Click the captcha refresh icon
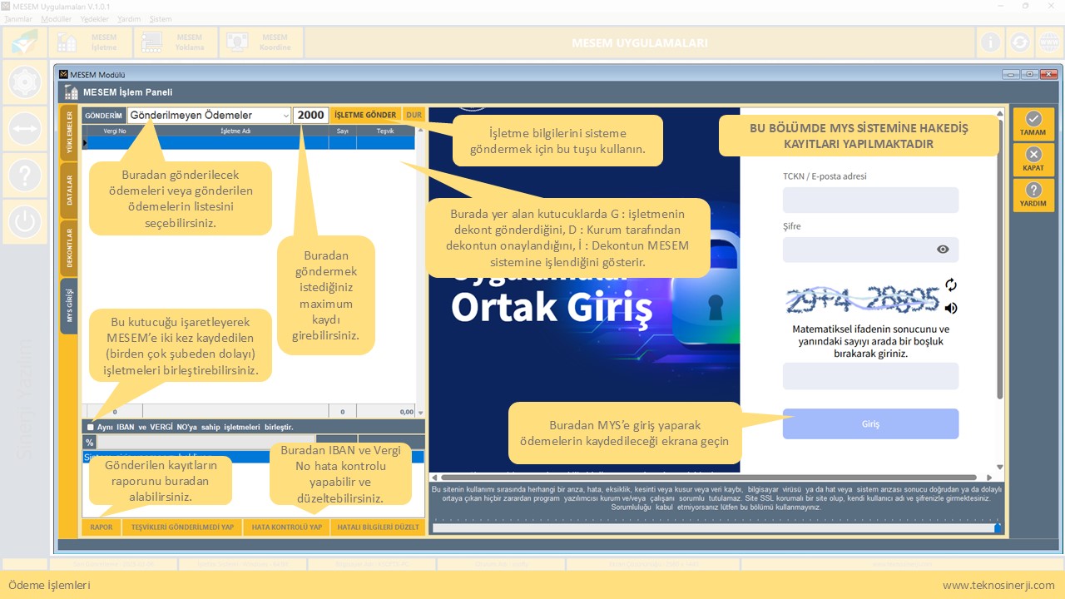 point(950,285)
